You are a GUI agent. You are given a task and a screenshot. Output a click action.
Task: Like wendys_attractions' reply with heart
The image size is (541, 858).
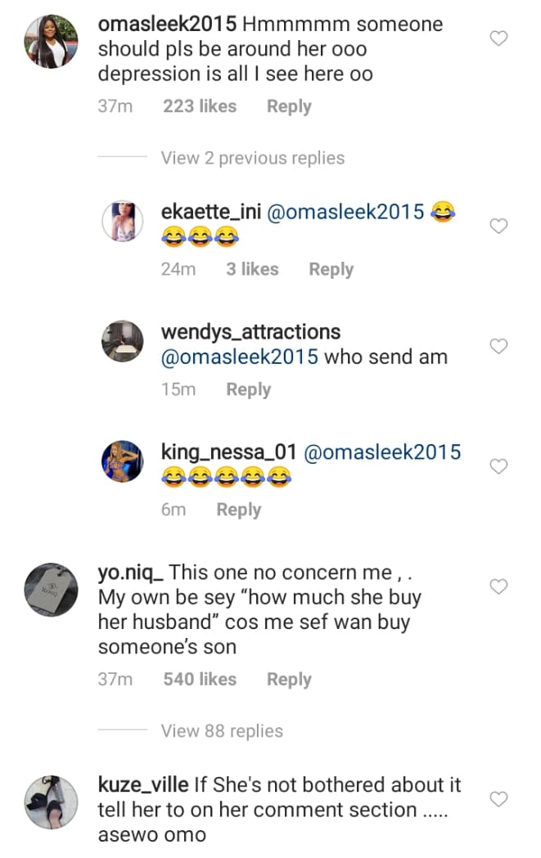click(x=498, y=347)
